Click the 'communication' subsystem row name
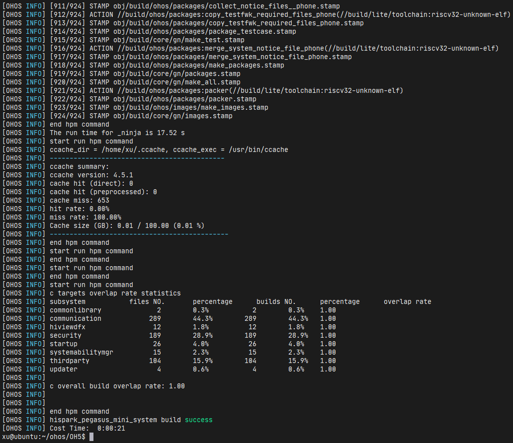 pos(76,318)
